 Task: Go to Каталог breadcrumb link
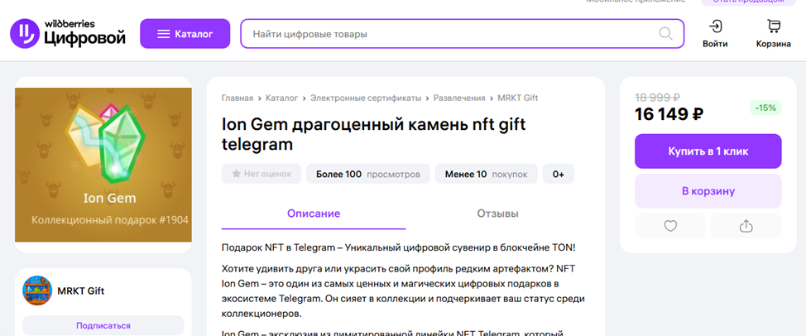(281, 98)
